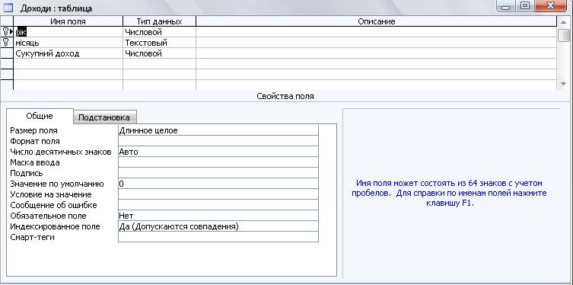573x285 pixels.
Task: Click the table icon in the title bar
Action: pos(8,8)
